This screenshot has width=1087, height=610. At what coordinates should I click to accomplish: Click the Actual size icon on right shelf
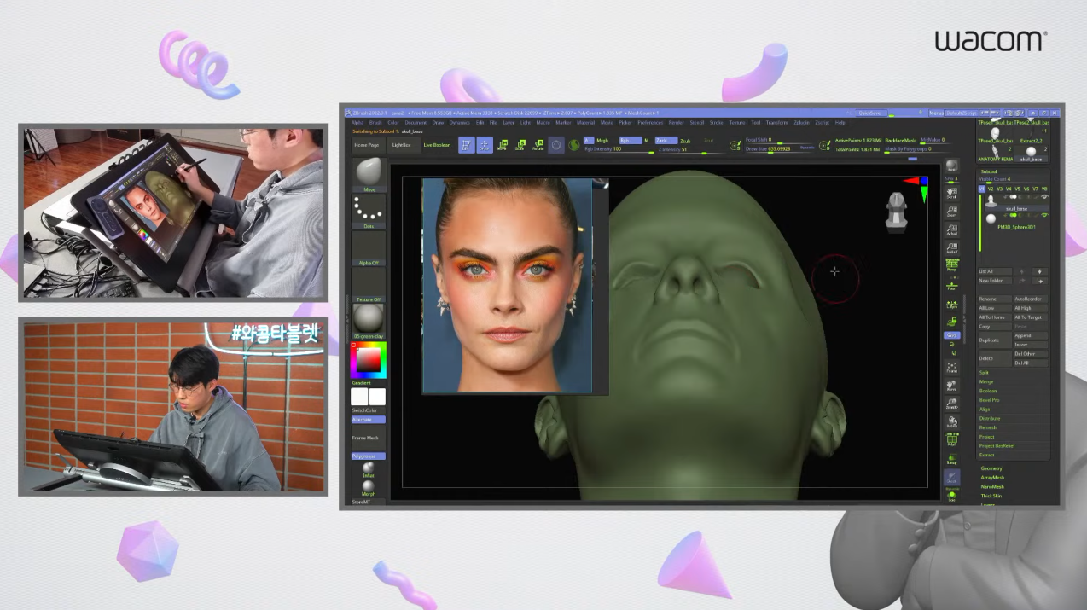click(x=951, y=229)
